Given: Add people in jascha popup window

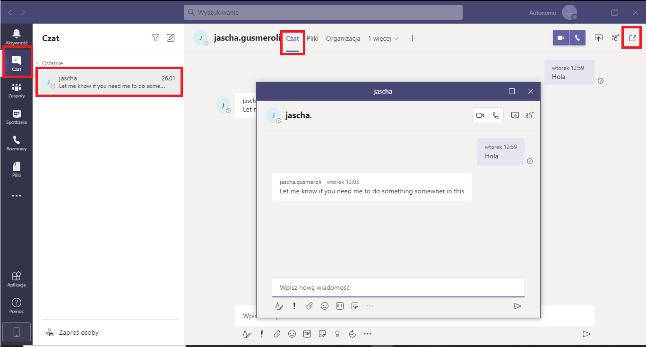Looking at the screenshot, I should pyautogui.click(x=530, y=115).
